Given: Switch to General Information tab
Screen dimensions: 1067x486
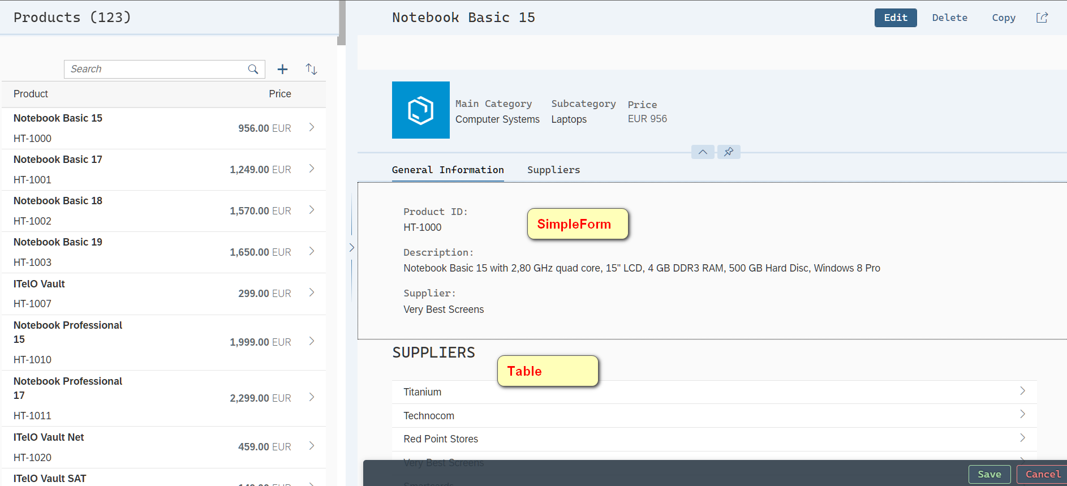Looking at the screenshot, I should (448, 170).
